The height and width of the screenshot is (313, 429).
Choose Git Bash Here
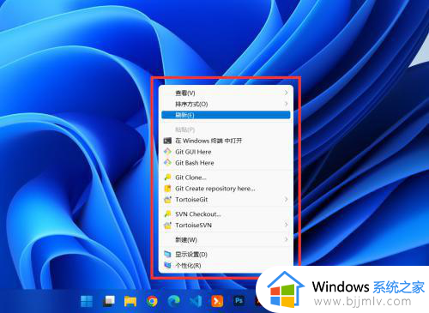tap(226, 163)
